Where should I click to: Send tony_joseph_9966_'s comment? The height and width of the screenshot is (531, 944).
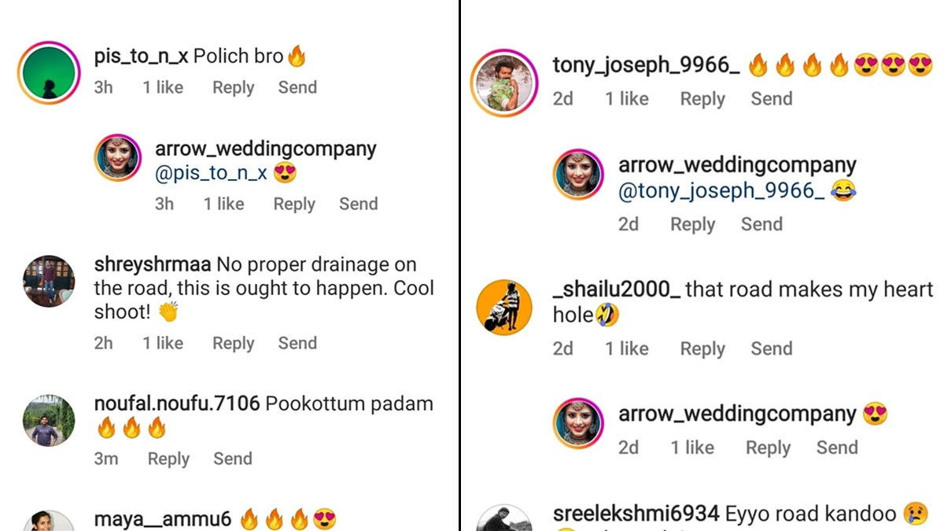pyautogui.click(x=771, y=98)
